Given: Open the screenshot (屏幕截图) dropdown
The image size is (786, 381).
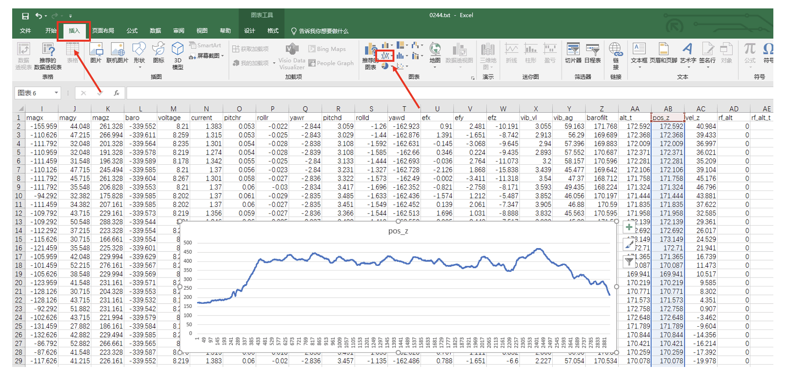Looking at the screenshot, I should point(208,56).
